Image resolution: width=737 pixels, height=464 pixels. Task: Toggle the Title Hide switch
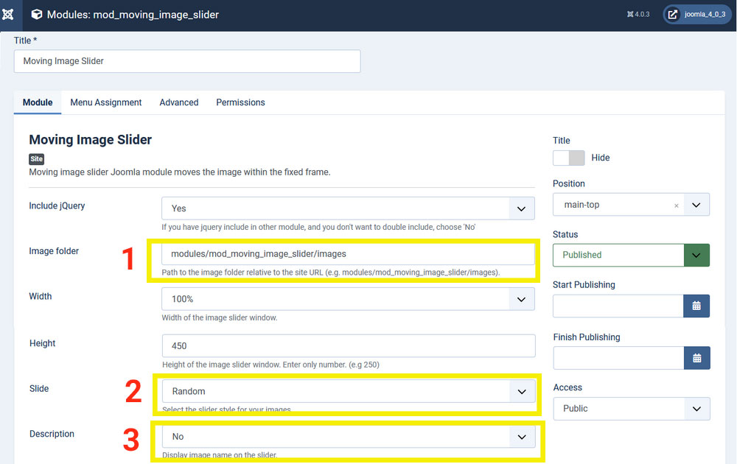[568, 158]
